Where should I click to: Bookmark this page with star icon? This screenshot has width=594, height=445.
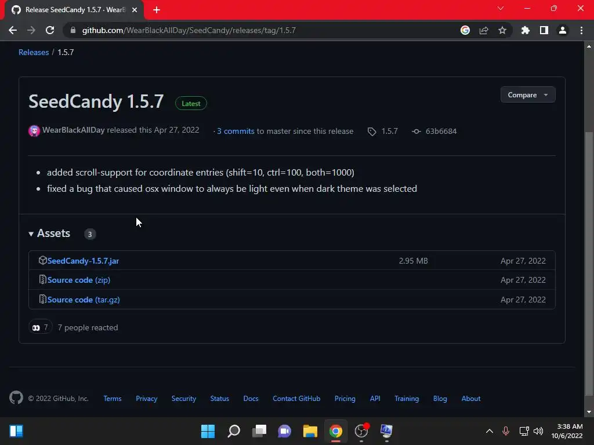pos(502,30)
